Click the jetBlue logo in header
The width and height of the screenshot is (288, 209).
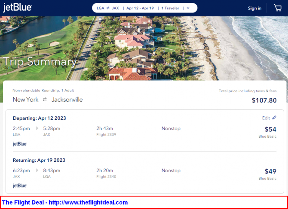pos(17,8)
